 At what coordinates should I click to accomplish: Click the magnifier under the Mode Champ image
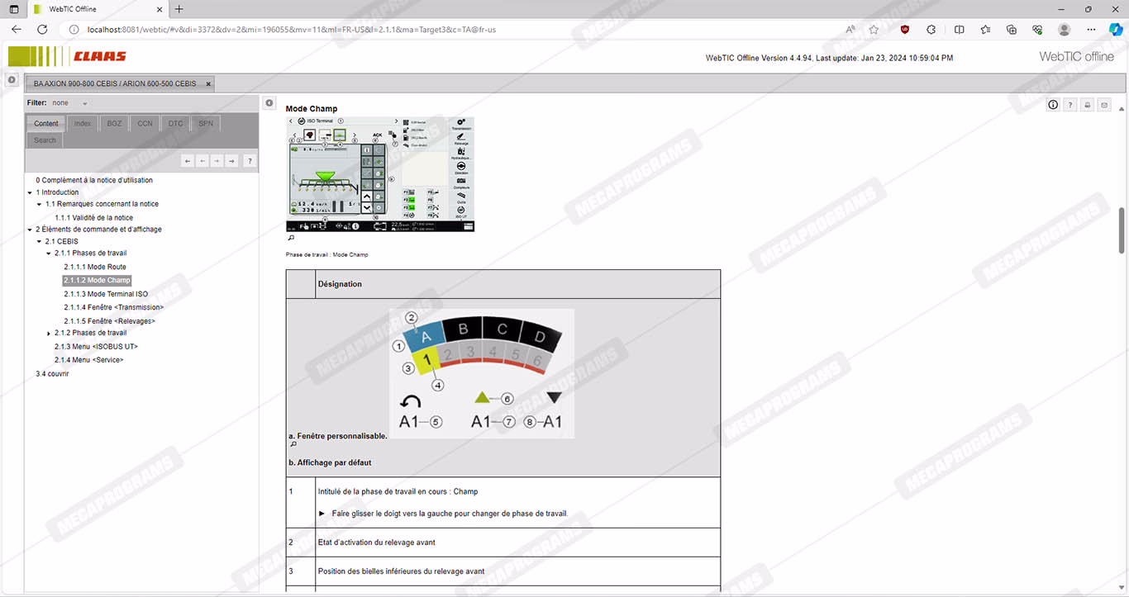pos(291,238)
